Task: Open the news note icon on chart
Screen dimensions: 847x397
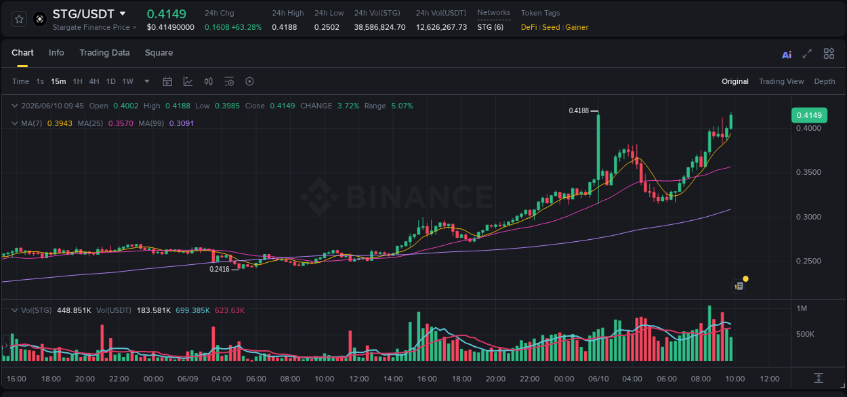Action: pyautogui.click(x=739, y=286)
